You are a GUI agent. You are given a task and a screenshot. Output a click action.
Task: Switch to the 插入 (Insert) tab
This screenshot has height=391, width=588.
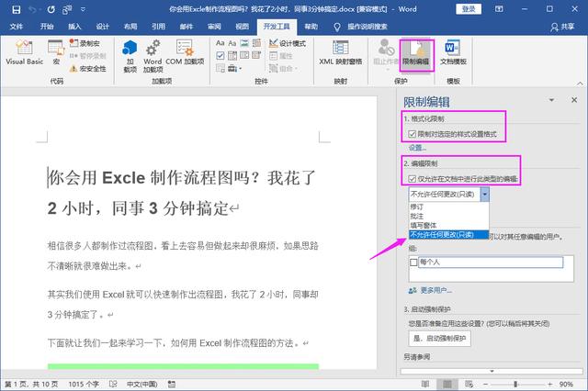coord(74,27)
